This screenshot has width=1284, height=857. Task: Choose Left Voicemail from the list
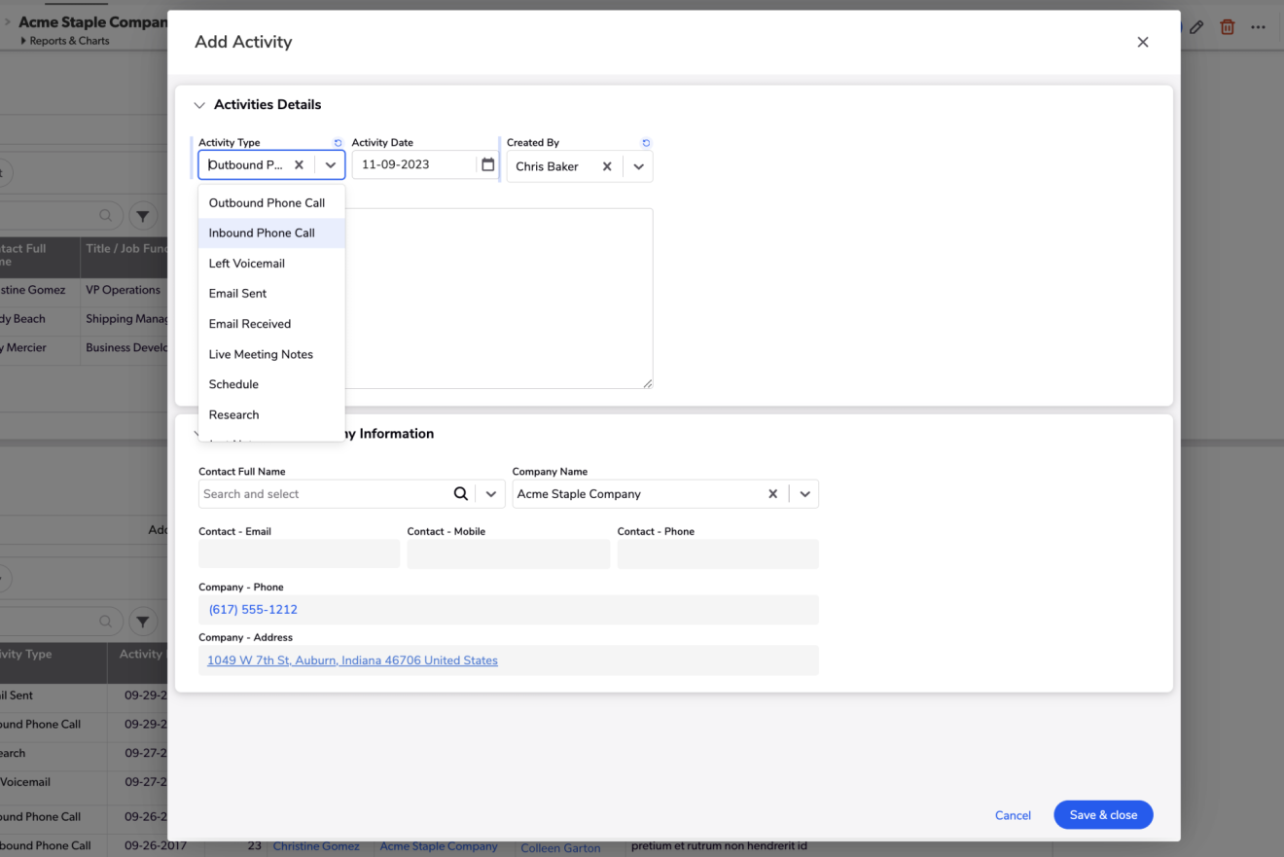tap(247, 264)
